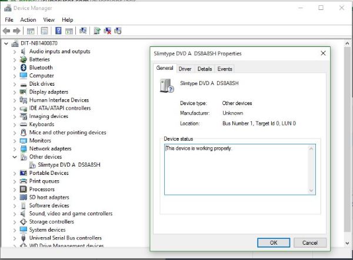Image resolution: width=353 pixels, height=260 pixels.
Task: Close the Slimtype DVD Properties dialog
Action: (x=323, y=53)
